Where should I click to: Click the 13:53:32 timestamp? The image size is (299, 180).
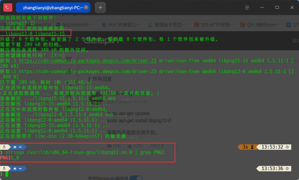coord(272,147)
